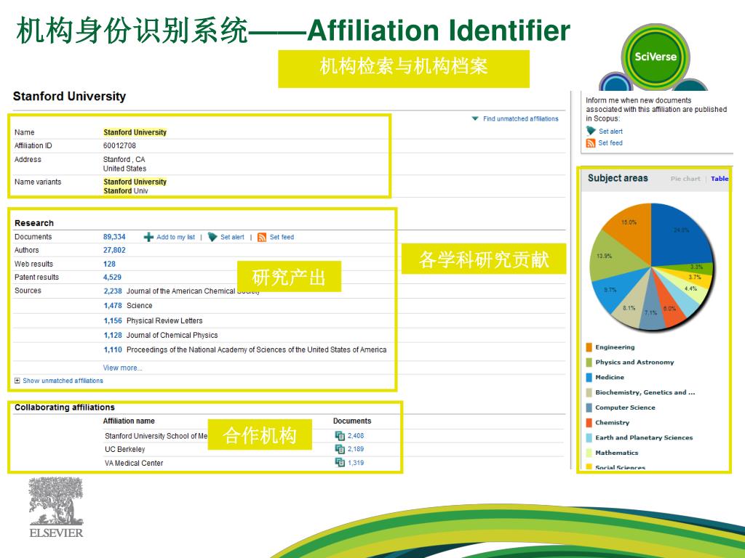Click the sidebar orange Set feed icon

(x=591, y=143)
